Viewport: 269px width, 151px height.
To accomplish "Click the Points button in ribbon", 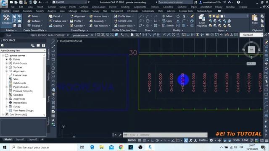I will 34,16.
